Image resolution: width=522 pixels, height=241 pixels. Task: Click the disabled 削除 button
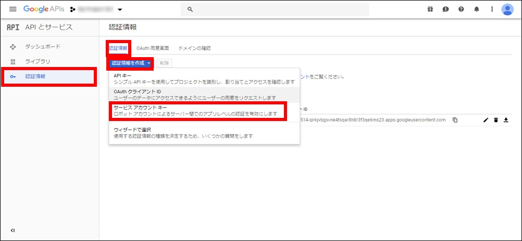(x=165, y=63)
